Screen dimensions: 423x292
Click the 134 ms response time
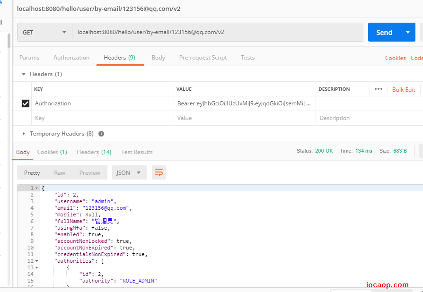(x=364, y=151)
